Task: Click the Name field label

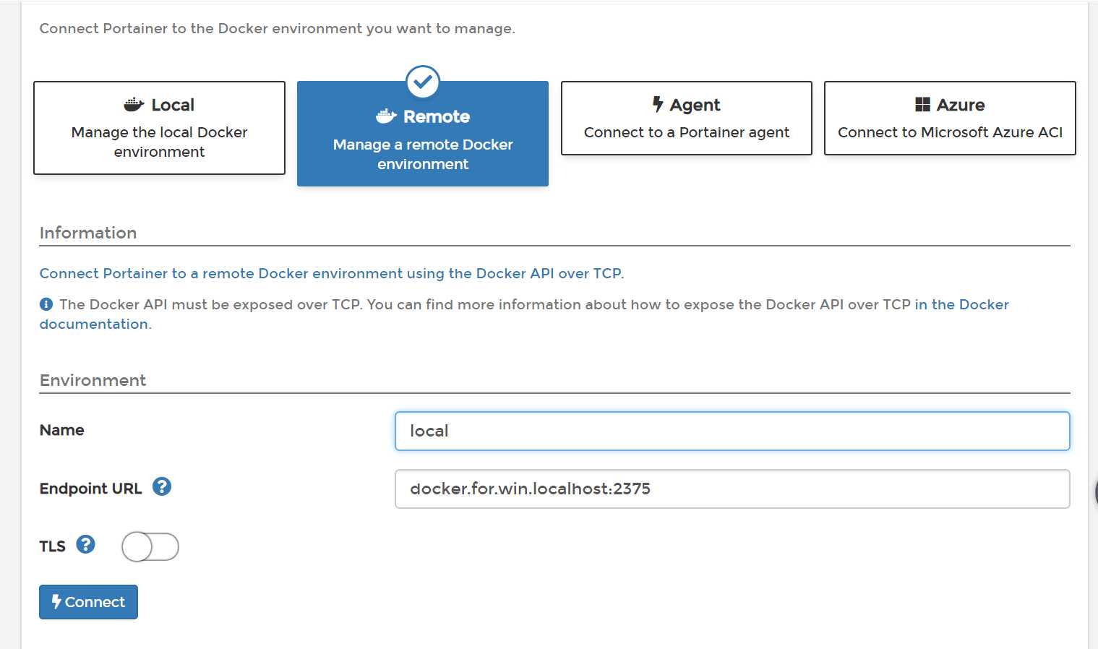Action: click(62, 430)
